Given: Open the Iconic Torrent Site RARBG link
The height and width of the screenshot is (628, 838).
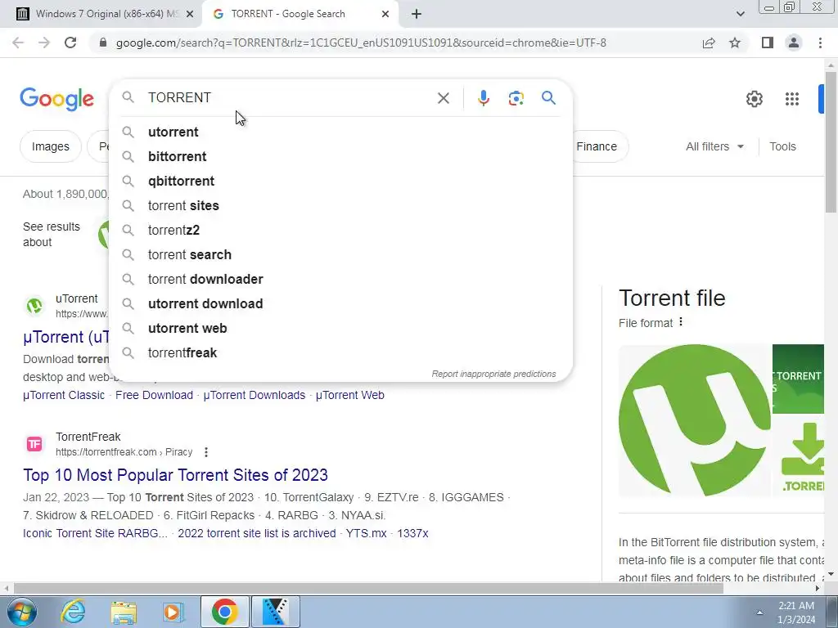Looking at the screenshot, I should [95, 533].
